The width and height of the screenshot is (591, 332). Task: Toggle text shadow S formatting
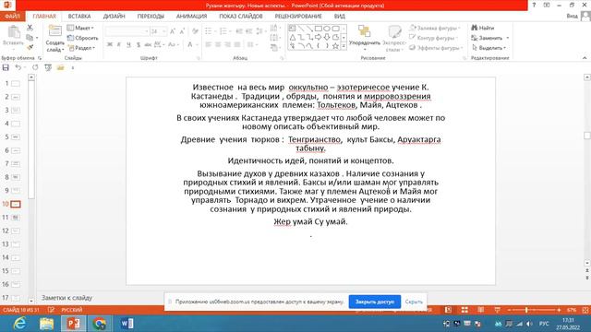(139, 45)
